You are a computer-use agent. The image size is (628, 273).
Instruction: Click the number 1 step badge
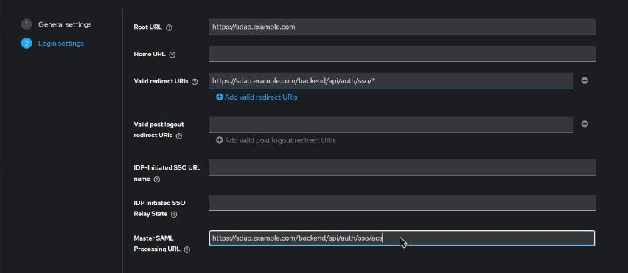(27, 24)
